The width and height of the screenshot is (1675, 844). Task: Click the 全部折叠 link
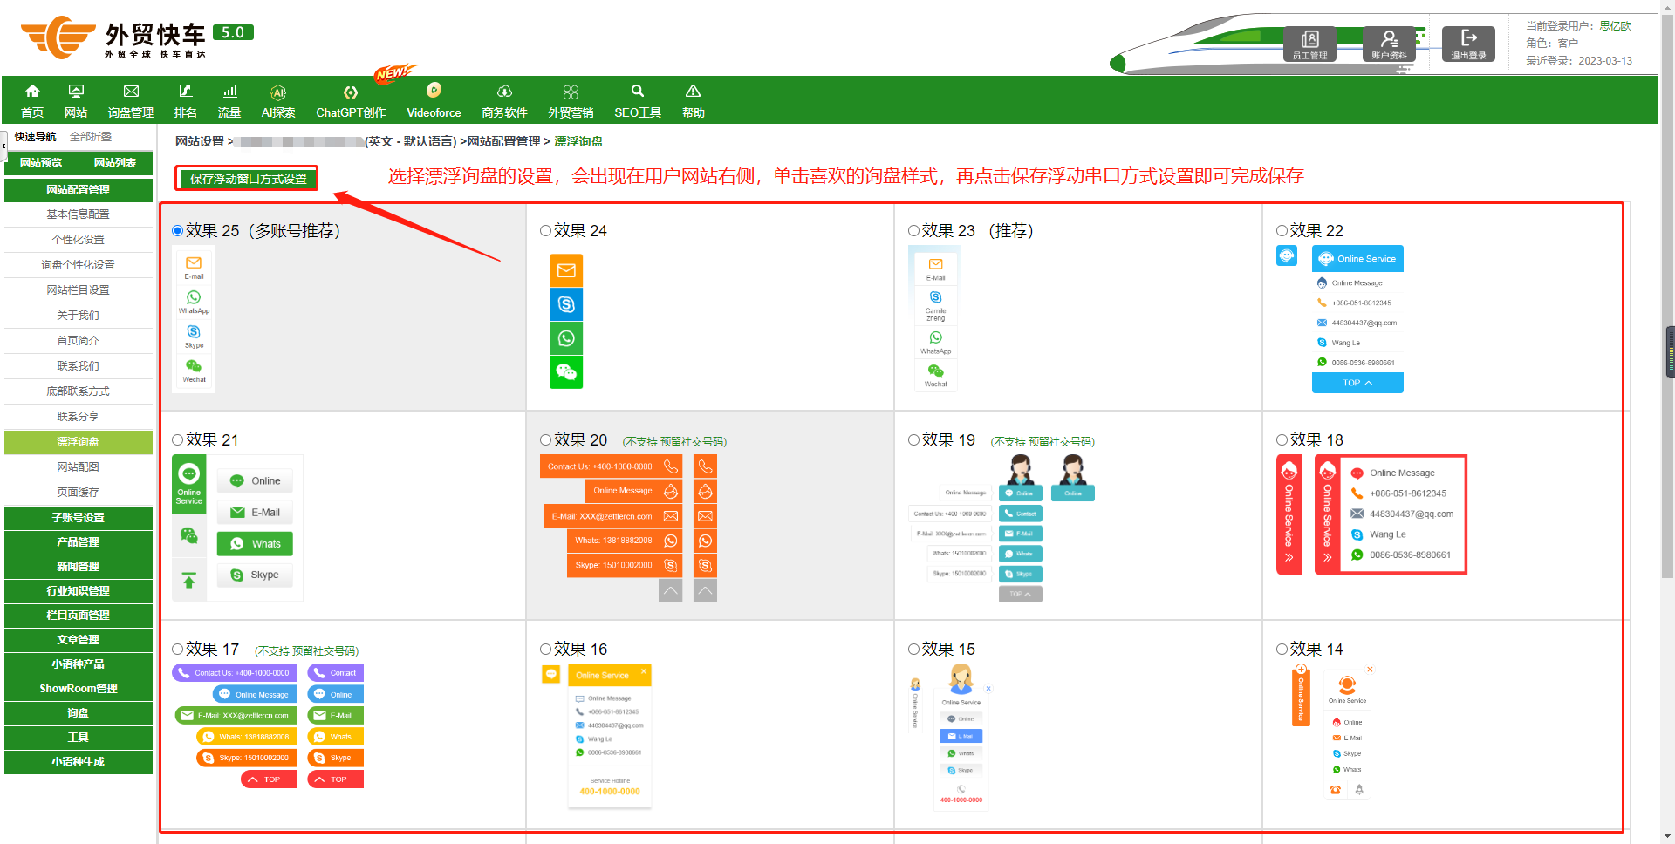tap(91, 137)
